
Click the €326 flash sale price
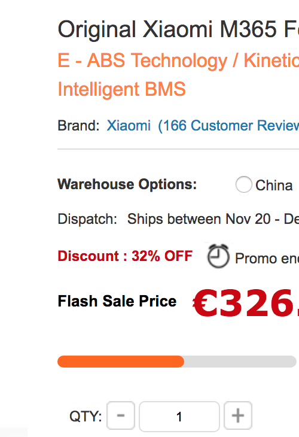tap(246, 303)
